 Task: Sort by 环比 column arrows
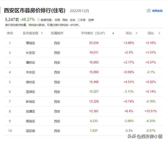pyautogui.click(x=136, y=33)
